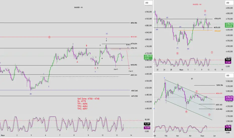The image size is (234, 138).
Task: Click the 4774.874 level label
Action: click(x=134, y=44)
